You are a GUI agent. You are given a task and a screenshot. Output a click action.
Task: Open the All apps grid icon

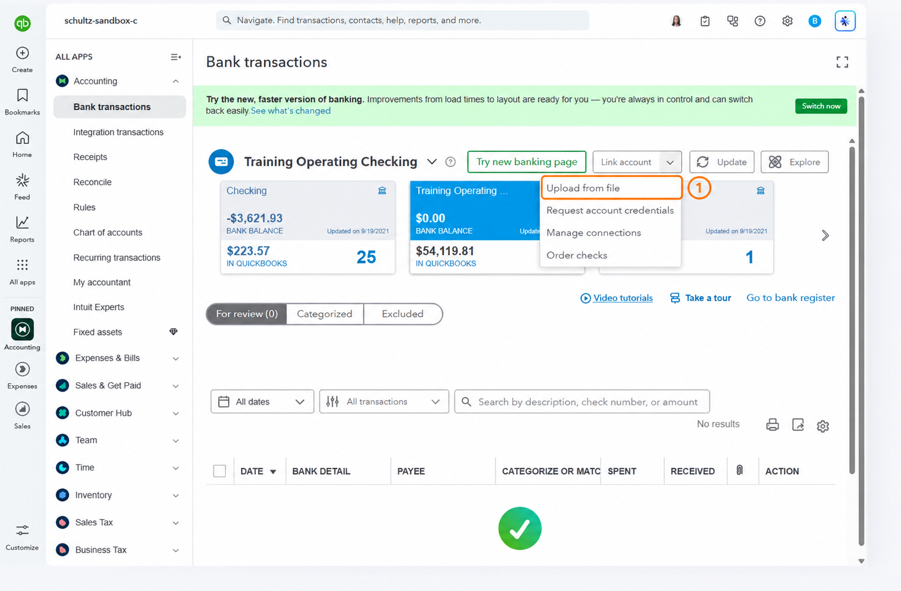(22, 265)
